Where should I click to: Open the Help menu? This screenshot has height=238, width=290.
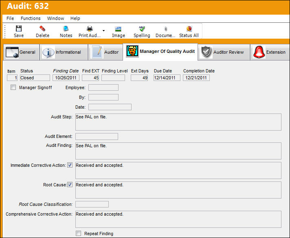(x=75, y=18)
